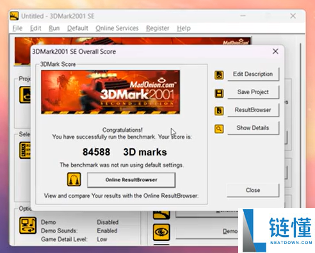Image resolution: width=315 pixels, height=253 pixels.
Task: Open Edit Description button
Action: point(253,74)
